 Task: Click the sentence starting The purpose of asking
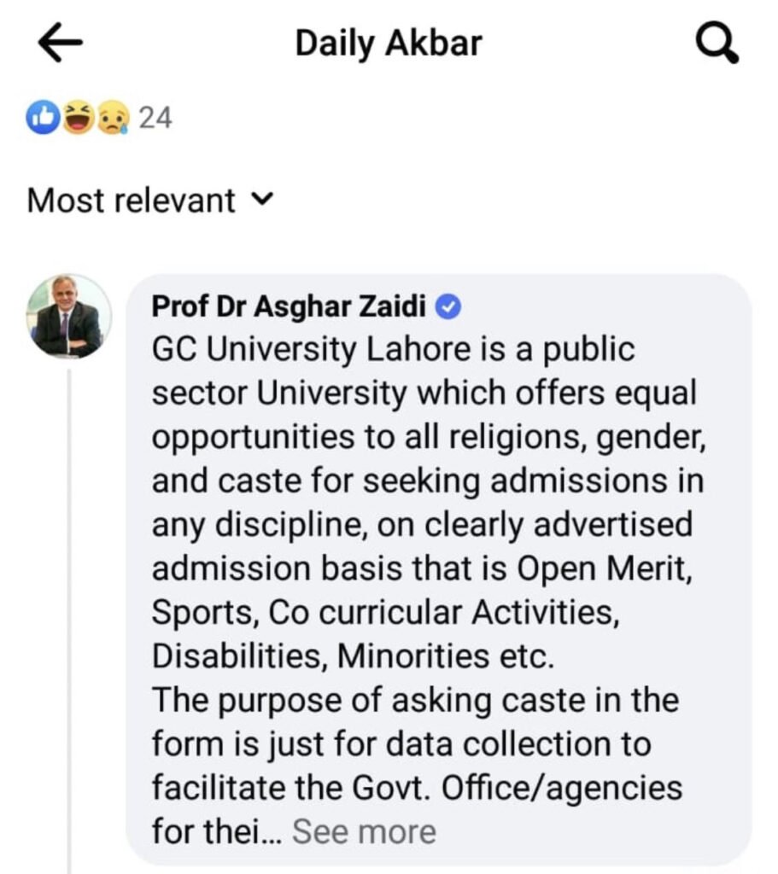pos(415,701)
